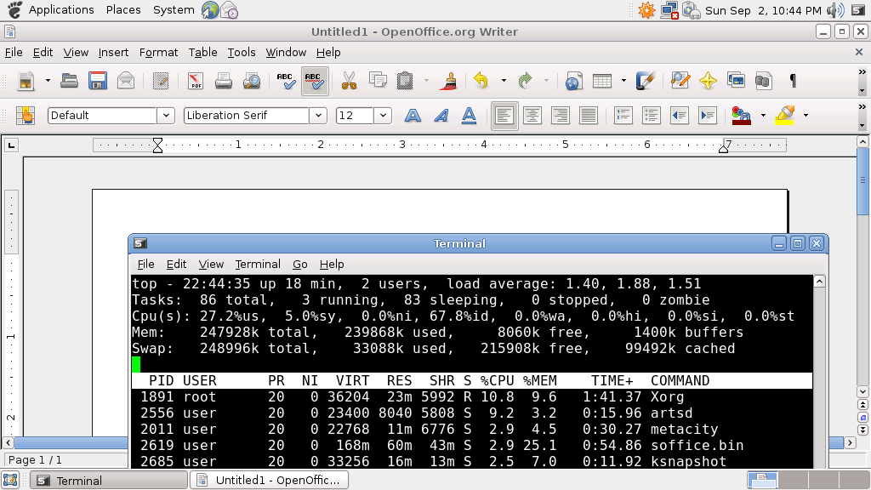Click the Paste clipboard icon
The width and height of the screenshot is (871, 490).
[406, 81]
